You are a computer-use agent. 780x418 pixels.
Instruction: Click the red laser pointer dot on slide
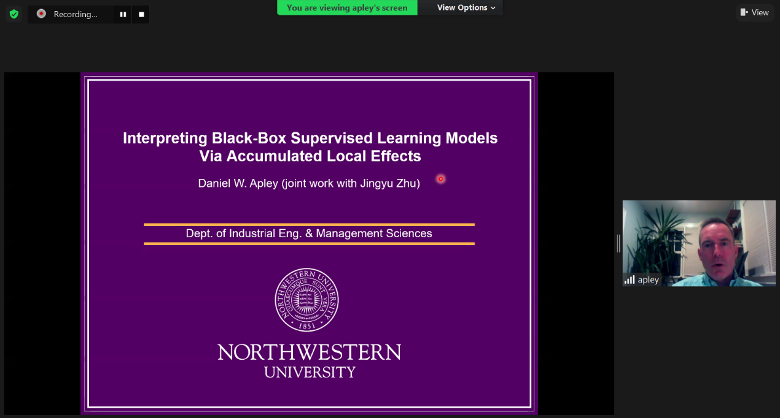pyautogui.click(x=440, y=179)
